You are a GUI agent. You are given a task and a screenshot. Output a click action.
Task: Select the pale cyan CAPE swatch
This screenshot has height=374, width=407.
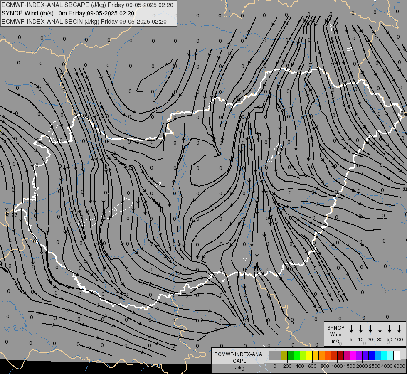pyautogui.click(x=390, y=355)
